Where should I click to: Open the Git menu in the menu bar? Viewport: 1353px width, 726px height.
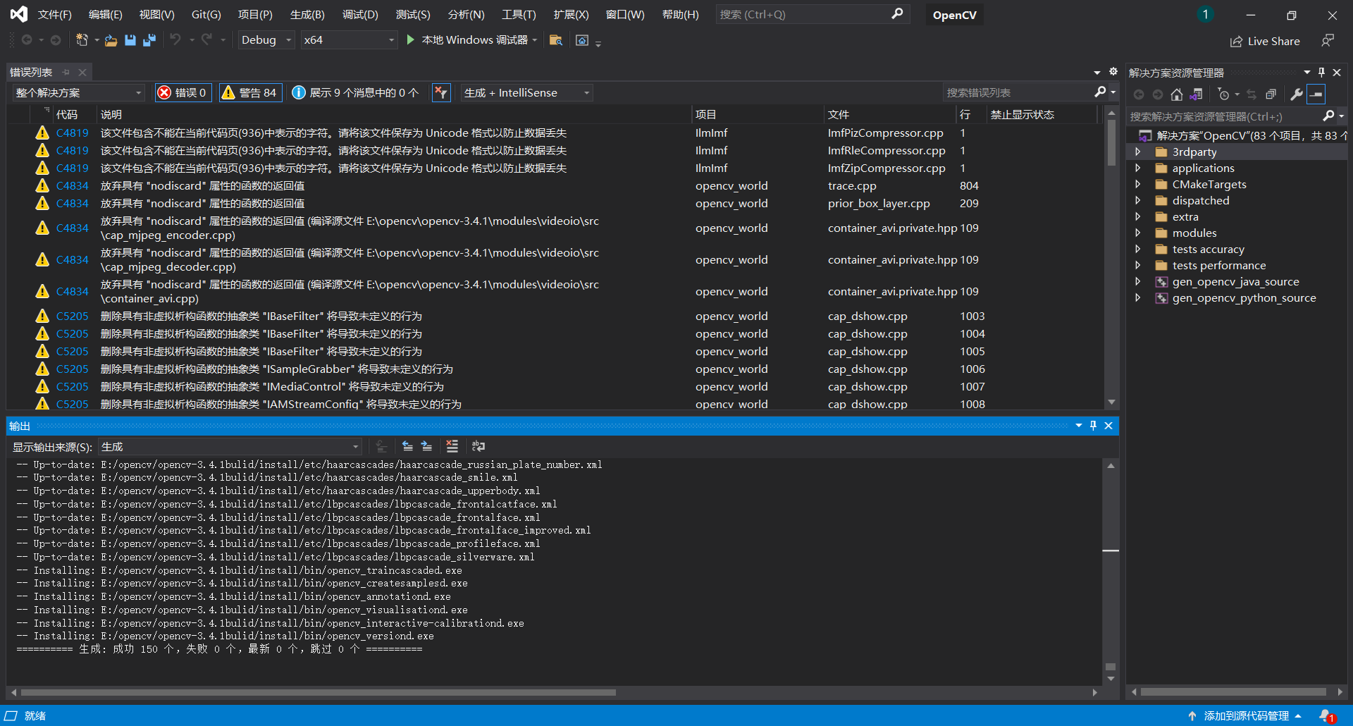pos(205,14)
